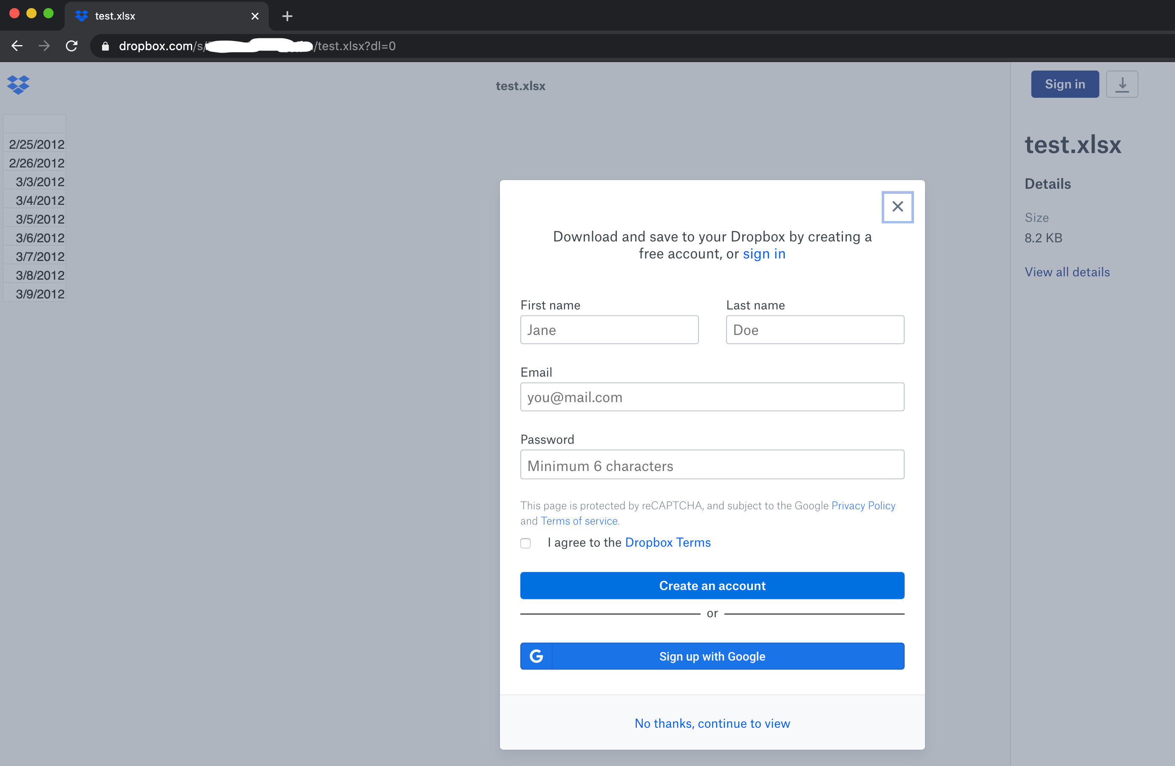Viewport: 1175px width, 766px height.
Task: Click View all details link
Action: (1067, 272)
